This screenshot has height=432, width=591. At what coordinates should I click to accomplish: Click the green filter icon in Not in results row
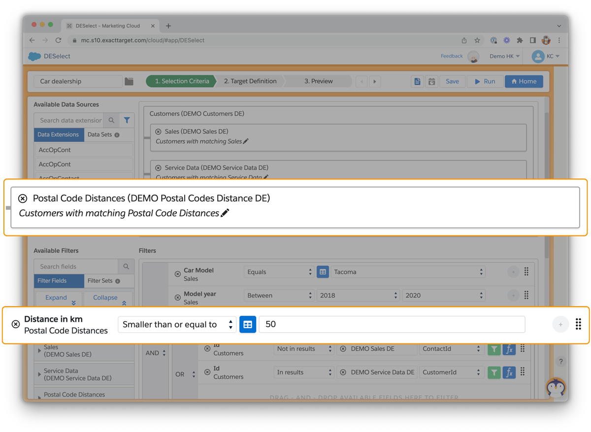[x=493, y=349]
